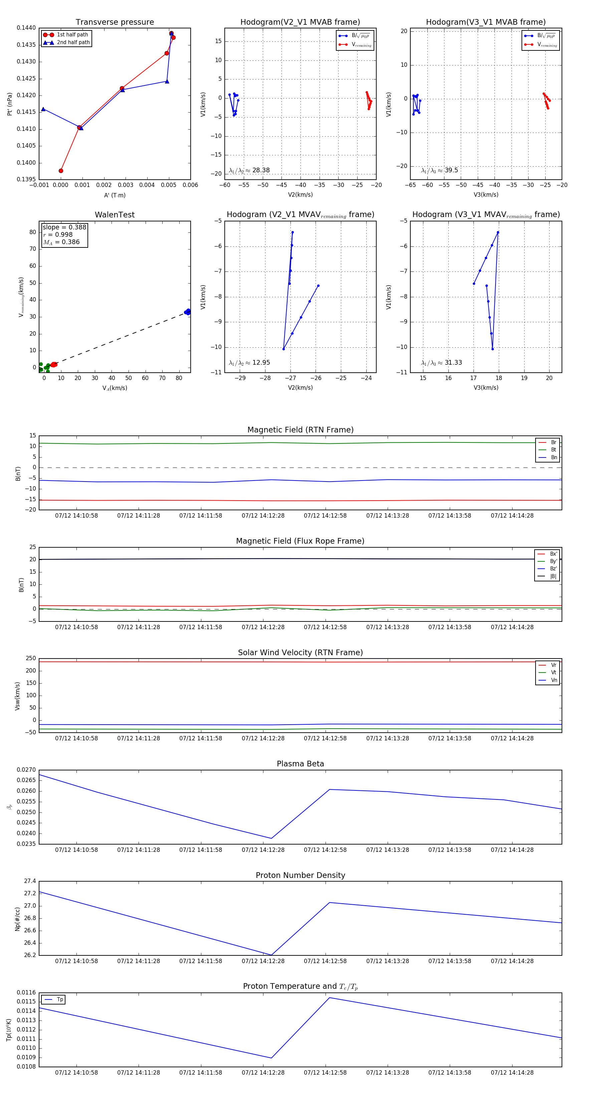This screenshot has height=1102, width=601.
Task: Click the blue point cluster in WalenTest plot
Action: 187,312
